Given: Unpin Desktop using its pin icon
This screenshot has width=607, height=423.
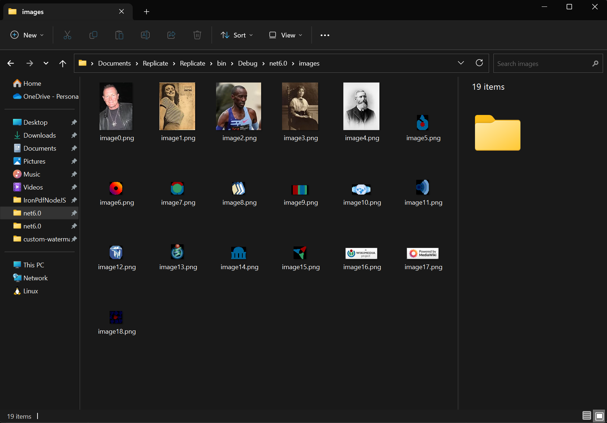Looking at the screenshot, I should click(74, 123).
